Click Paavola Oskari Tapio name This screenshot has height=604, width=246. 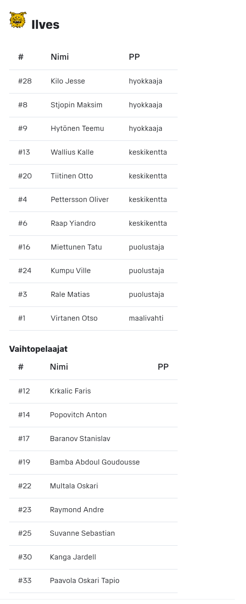click(x=85, y=581)
